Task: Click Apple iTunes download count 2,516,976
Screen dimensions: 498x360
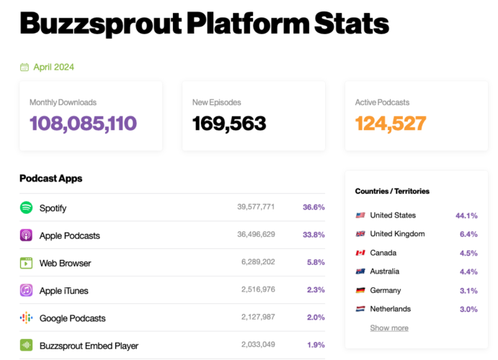Action: coord(258,289)
